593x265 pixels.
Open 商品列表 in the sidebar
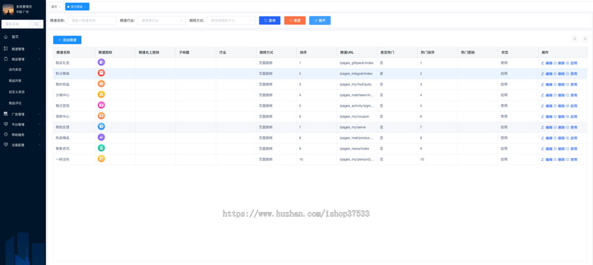[15, 81]
